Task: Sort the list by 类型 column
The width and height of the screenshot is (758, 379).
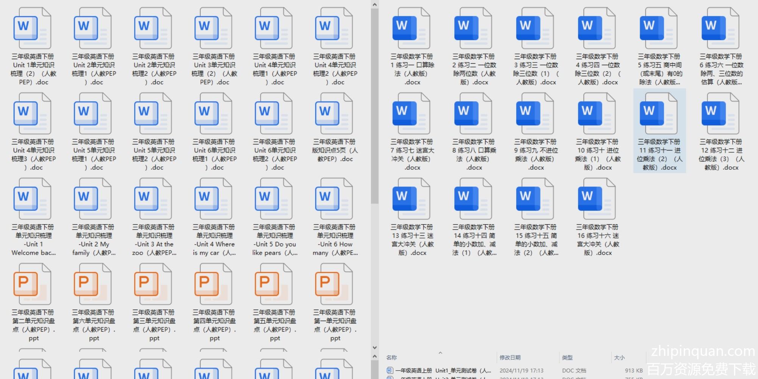Action: point(567,357)
